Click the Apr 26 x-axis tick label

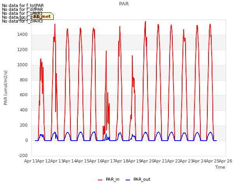[x=226, y=161]
